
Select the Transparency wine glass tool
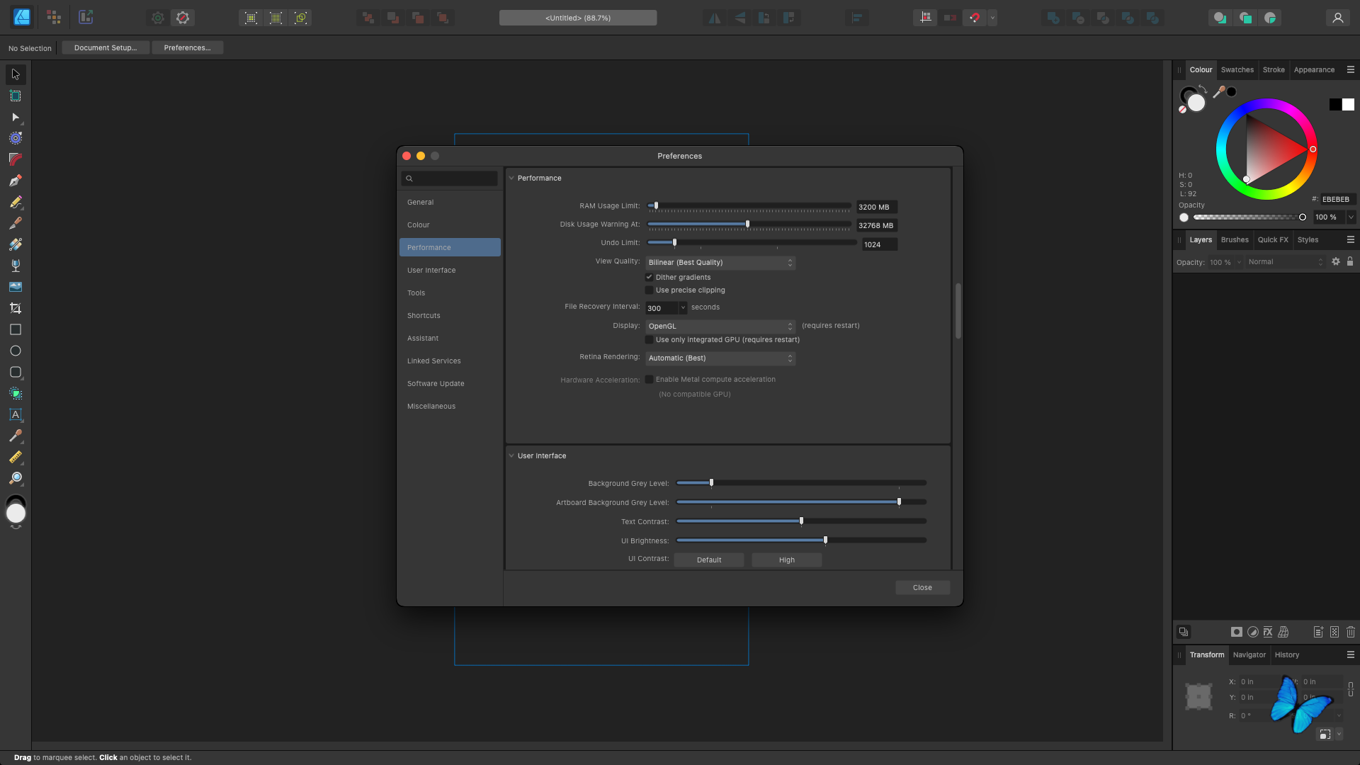[16, 266]
